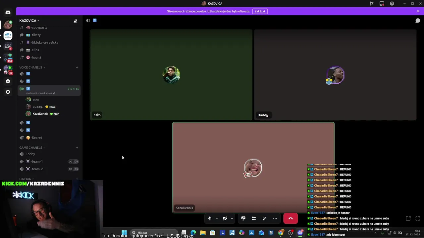Open File Explorer from the taskbar

pos(203,233)
